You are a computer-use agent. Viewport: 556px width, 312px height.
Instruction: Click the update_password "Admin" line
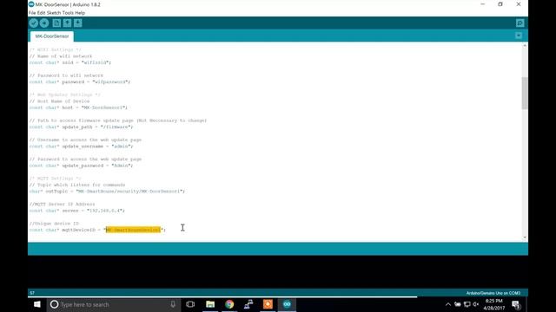click(x=81, y=166)
